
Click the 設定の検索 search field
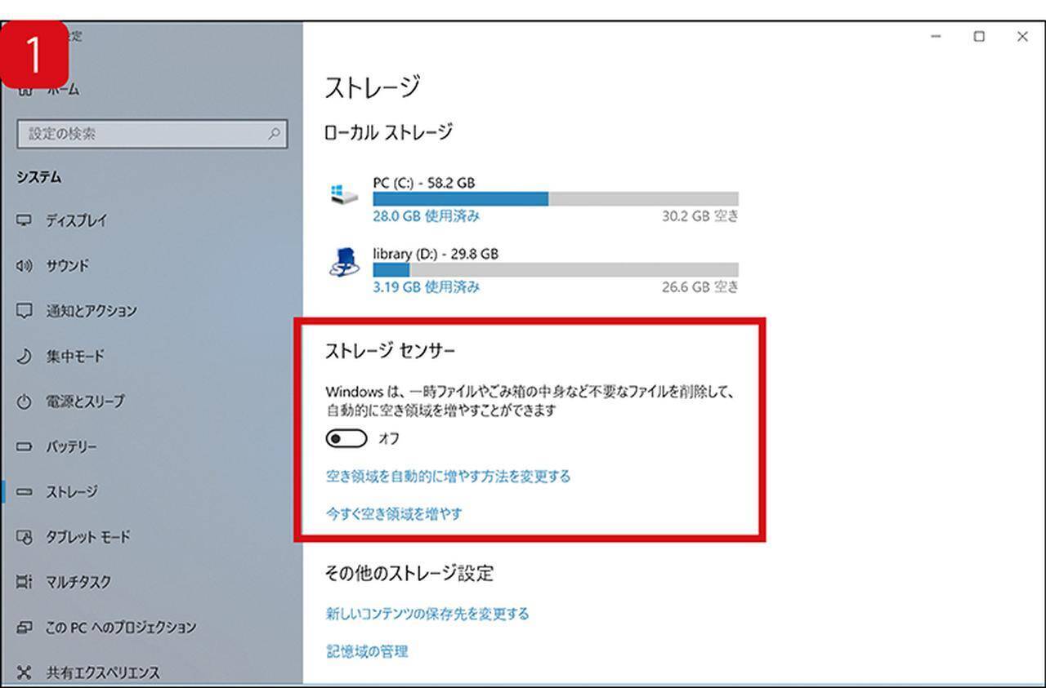point(152,134)
